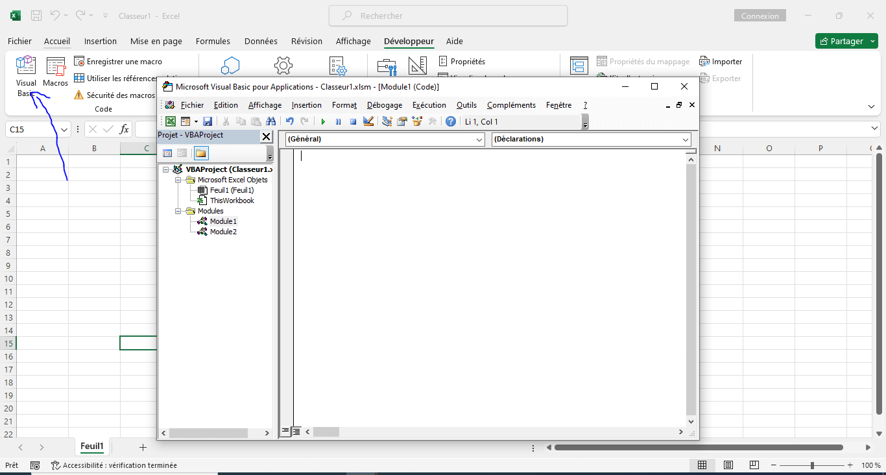Screen dimensions: 886x475
Task: Open the Properties Window toolbar icon
Action: click(x=402, y=121)
